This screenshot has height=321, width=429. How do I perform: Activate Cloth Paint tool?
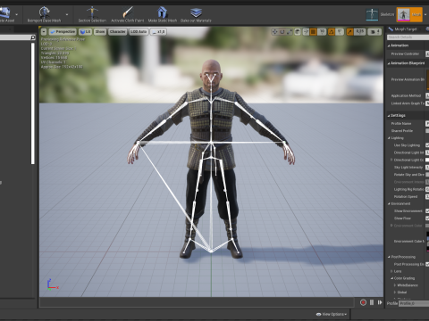(x=128, y=12)
